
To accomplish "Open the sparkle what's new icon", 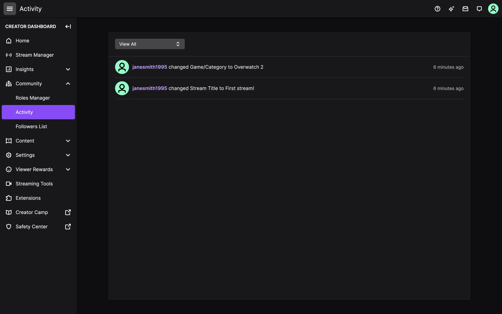I will tap(451, 9).
